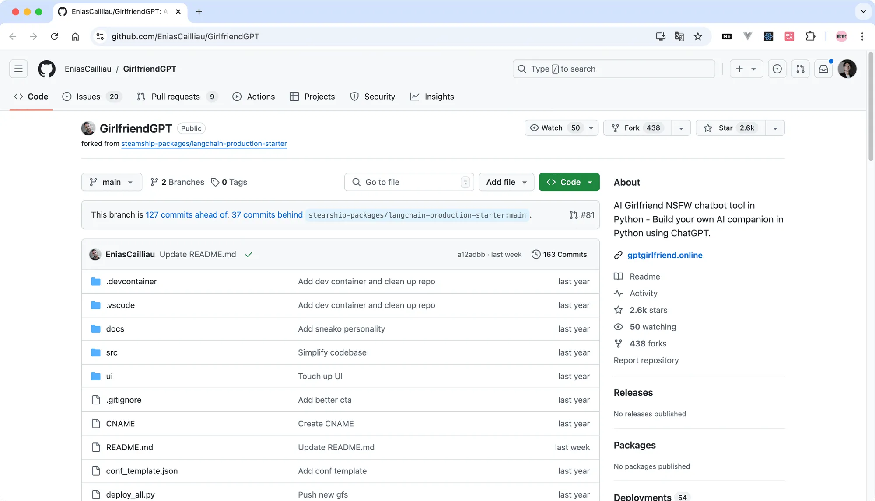View the 163 Commits history
Image resolution: width=875 pixels, height=501 pixels.
click(564, 254)
